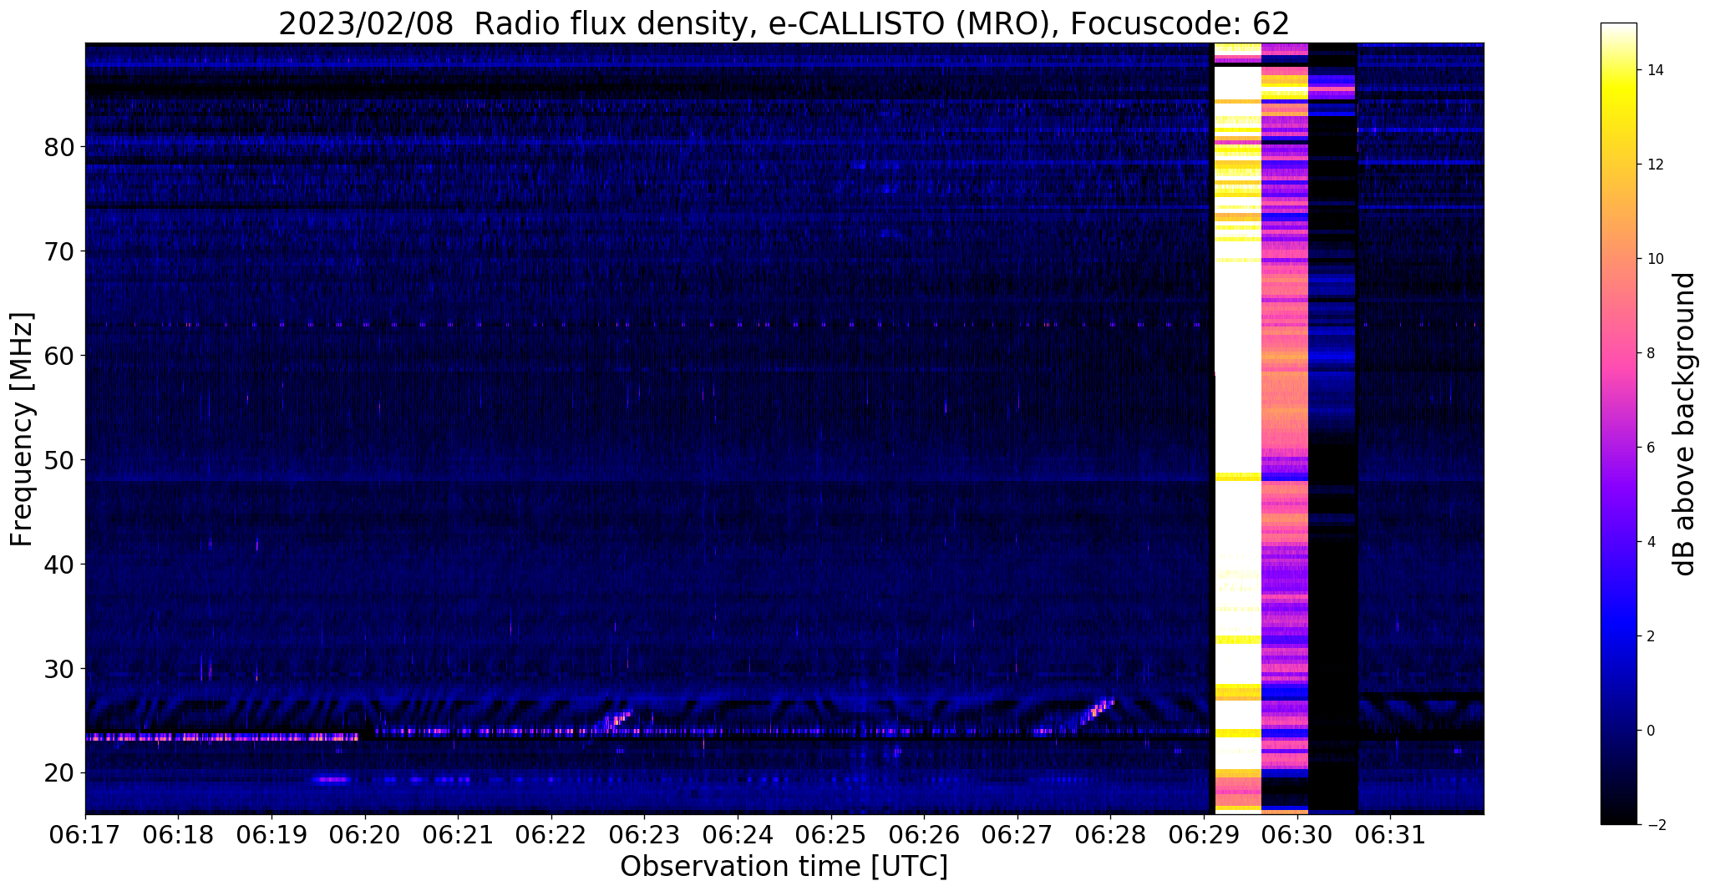
Task: Click the colorbar tick value 12
Action: point(1655,165)
